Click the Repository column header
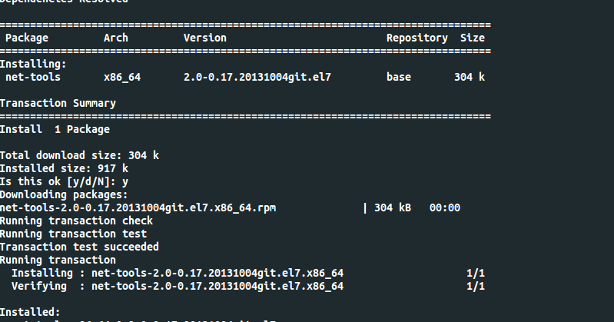 tap(417, 38)
